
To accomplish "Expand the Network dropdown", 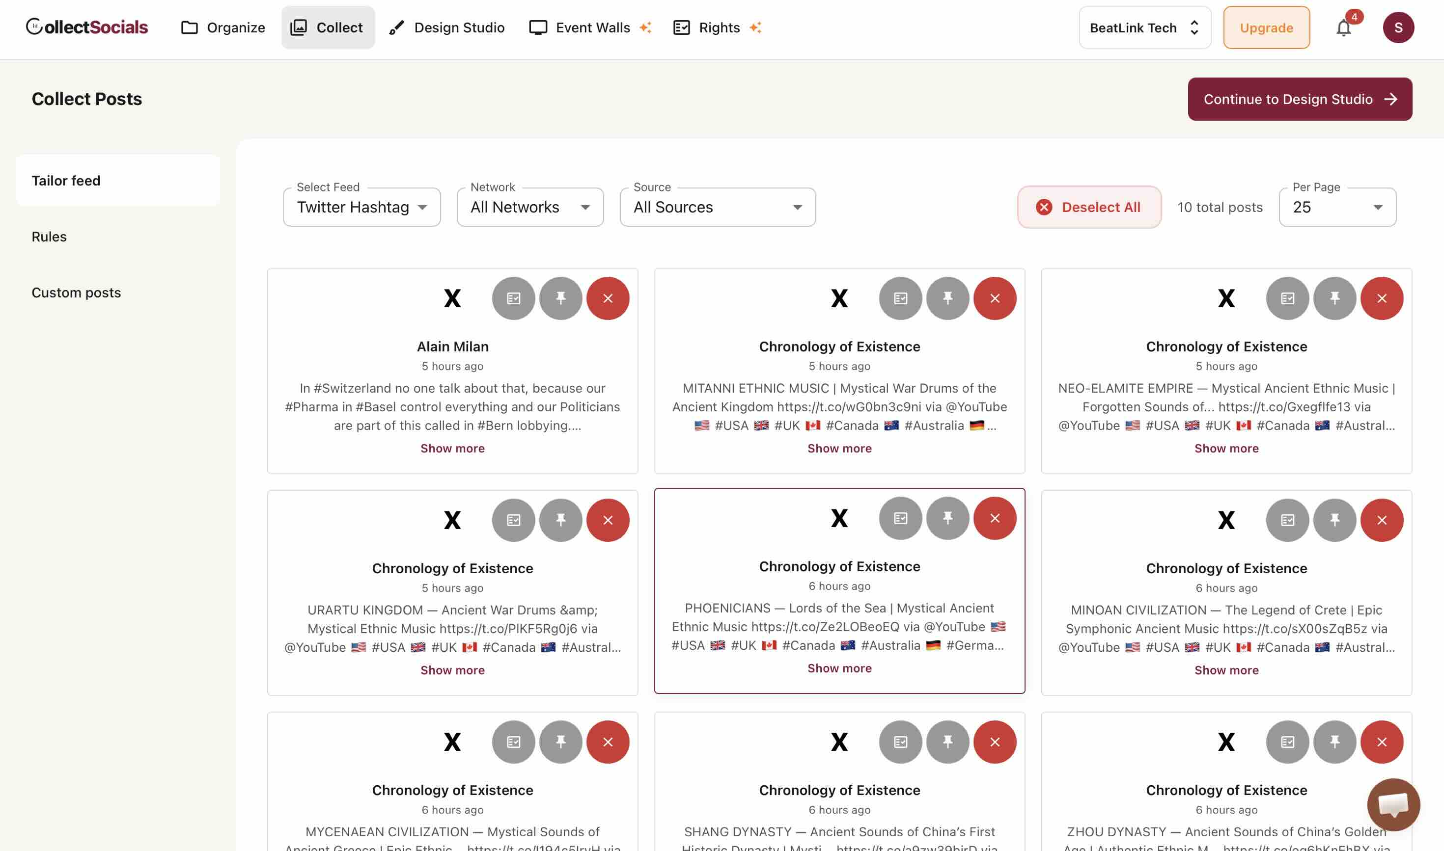I will click(x=530, y=207).
